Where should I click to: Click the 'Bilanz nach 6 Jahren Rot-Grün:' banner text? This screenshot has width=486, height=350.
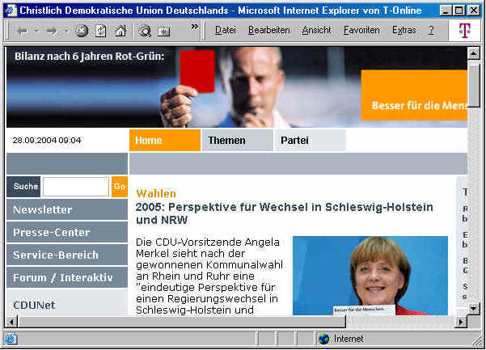coord(89,57)
